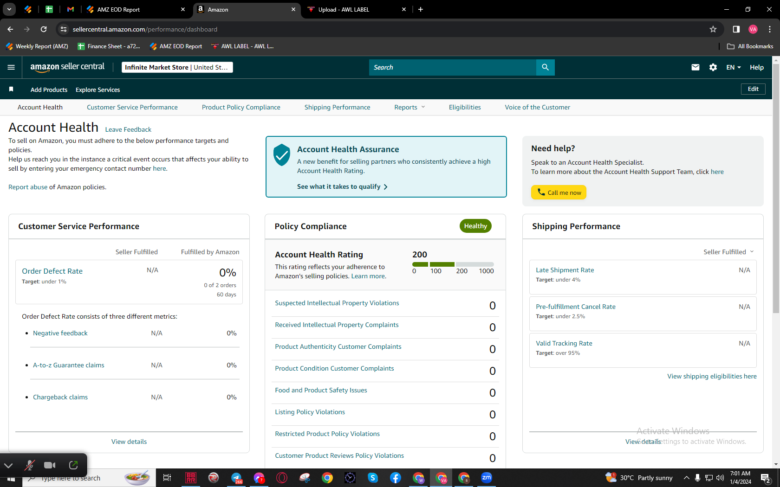
Task: Switch to the AMZ EOD Report tab
Action: pyautogui.click(x=135, y=9)
